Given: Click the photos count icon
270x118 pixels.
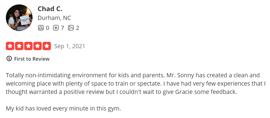Looking at the screenshot, I should tap(71, 28).
